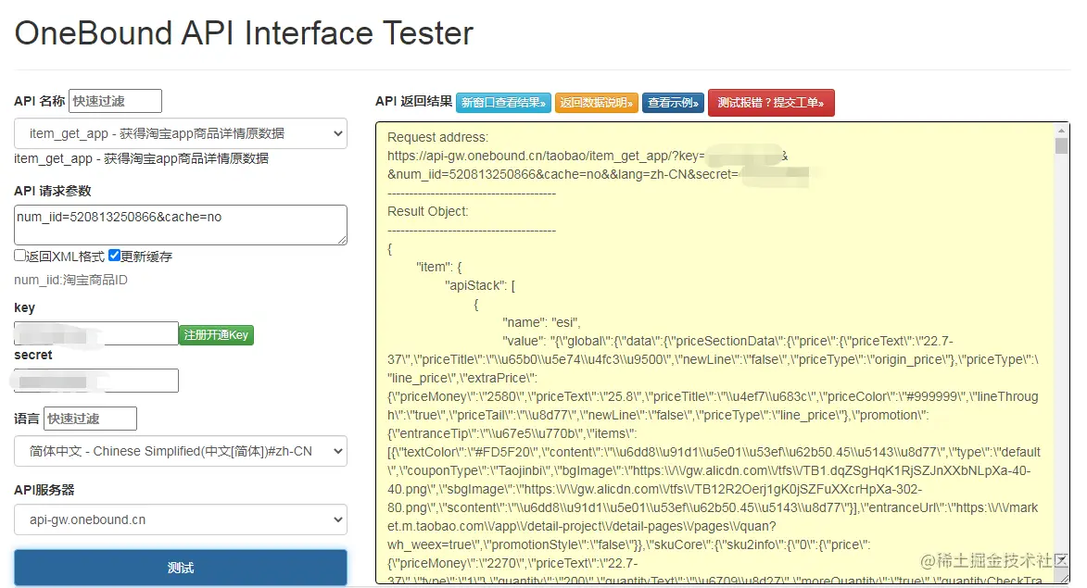Click the green register Key button

click(x=216, y=335)
